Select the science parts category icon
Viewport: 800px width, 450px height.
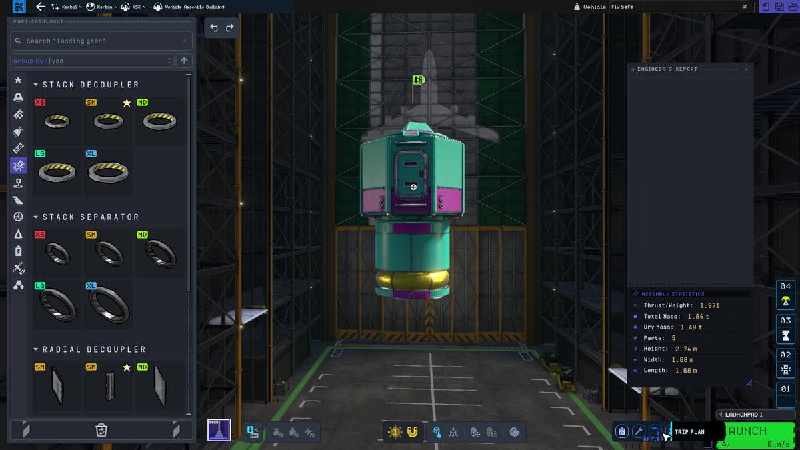point(18,285)
